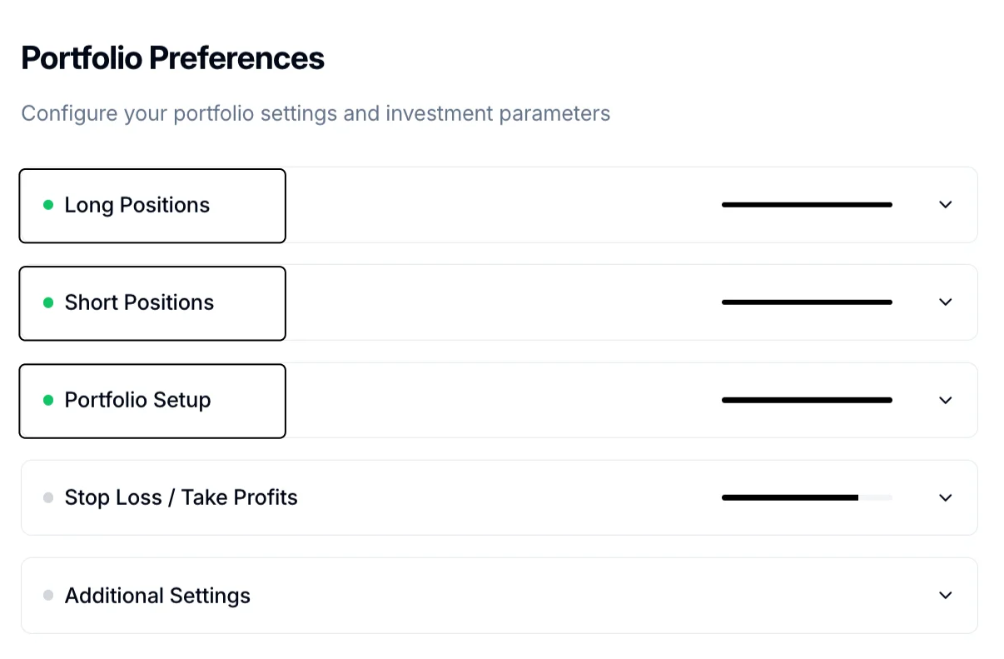Image resolution: width=1004 pixels, height=659 pixels.
Task: Click the green status dot beside Portfolio Setup
Action: pyautogui.click(x=48, y=400)
